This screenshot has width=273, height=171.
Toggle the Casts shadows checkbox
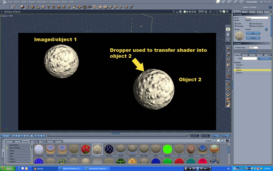click(250, 24)
